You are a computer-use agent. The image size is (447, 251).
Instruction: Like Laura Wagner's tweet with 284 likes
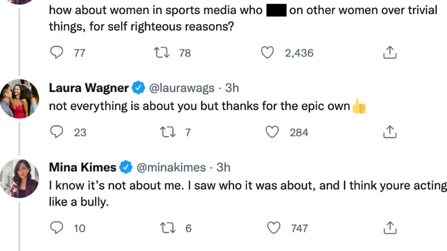click(272, 132)
